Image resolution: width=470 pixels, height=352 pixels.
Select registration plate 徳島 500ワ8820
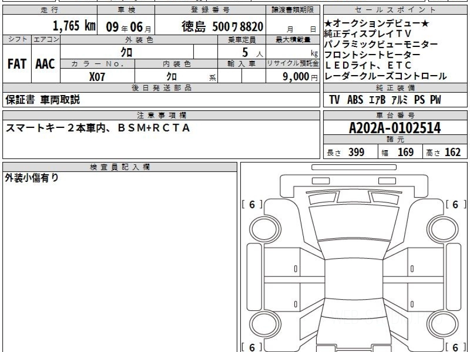pos(222,26)
